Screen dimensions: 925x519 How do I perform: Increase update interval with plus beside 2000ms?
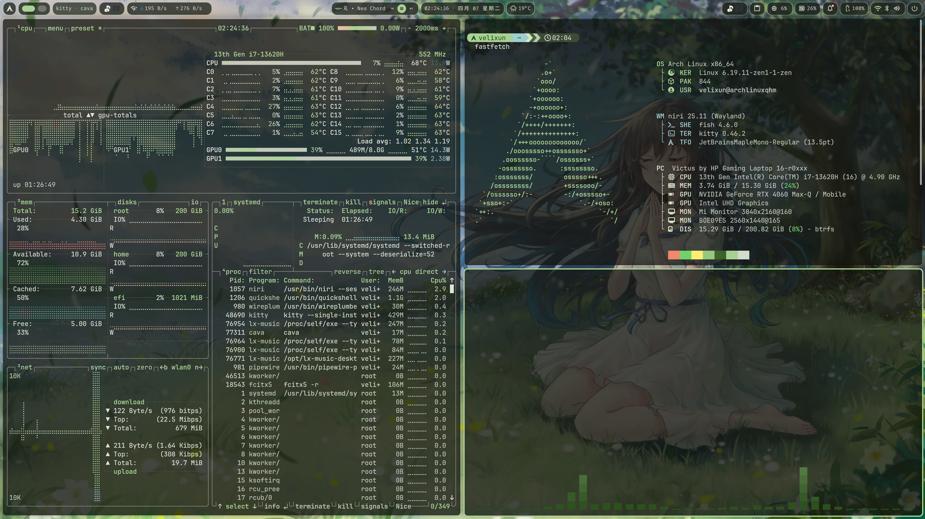click(444, 28)
